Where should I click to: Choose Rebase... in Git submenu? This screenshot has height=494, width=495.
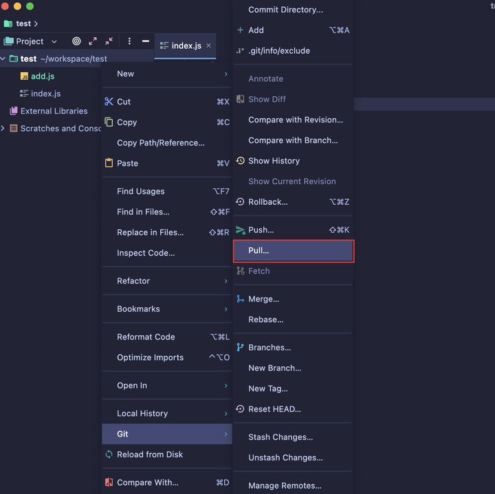tap(293, 319)
